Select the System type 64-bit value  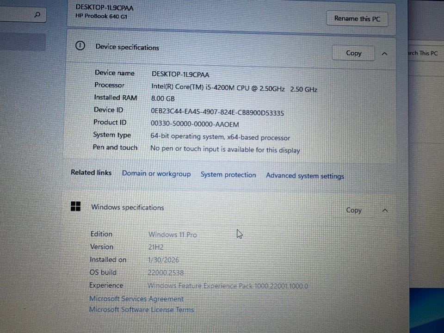(220, 137)
